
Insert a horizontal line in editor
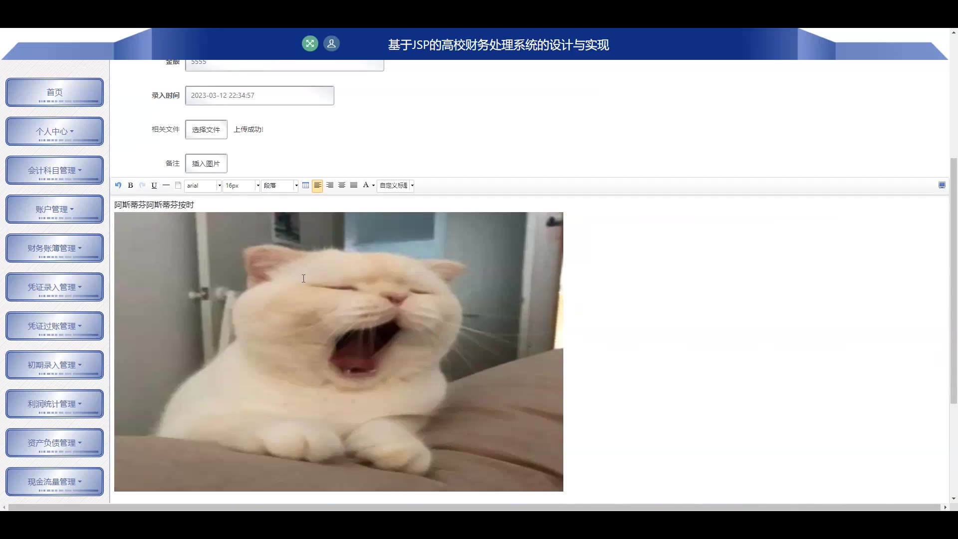tap(166, 185)
